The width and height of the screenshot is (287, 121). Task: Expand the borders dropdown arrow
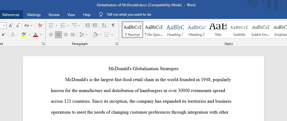(x=112, y=35)
